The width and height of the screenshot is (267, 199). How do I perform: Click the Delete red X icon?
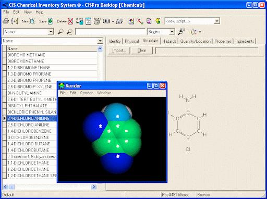(x=70, y=21)
